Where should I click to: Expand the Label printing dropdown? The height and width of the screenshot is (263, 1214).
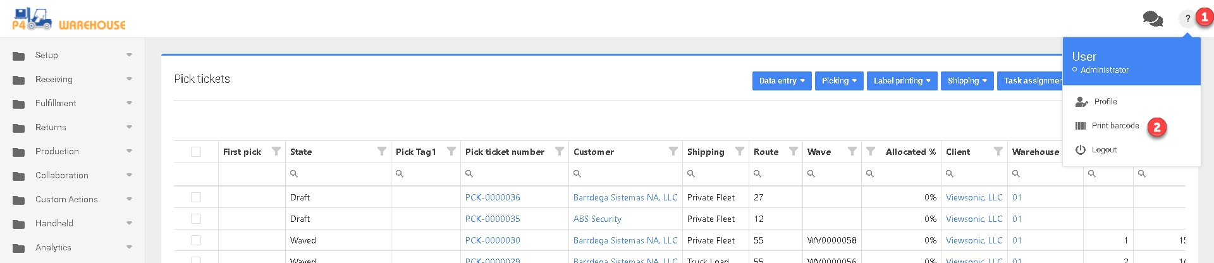pos(902,81)
